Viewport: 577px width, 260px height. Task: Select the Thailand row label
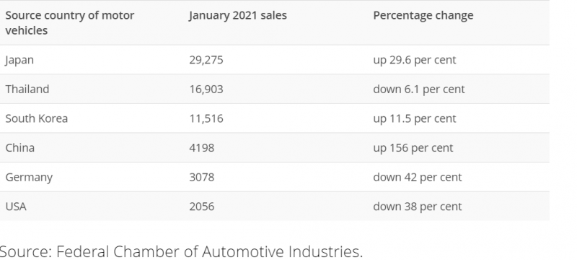(x=27, y=89)
